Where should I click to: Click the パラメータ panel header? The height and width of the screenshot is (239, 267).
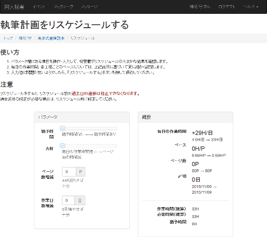point(82,117)
